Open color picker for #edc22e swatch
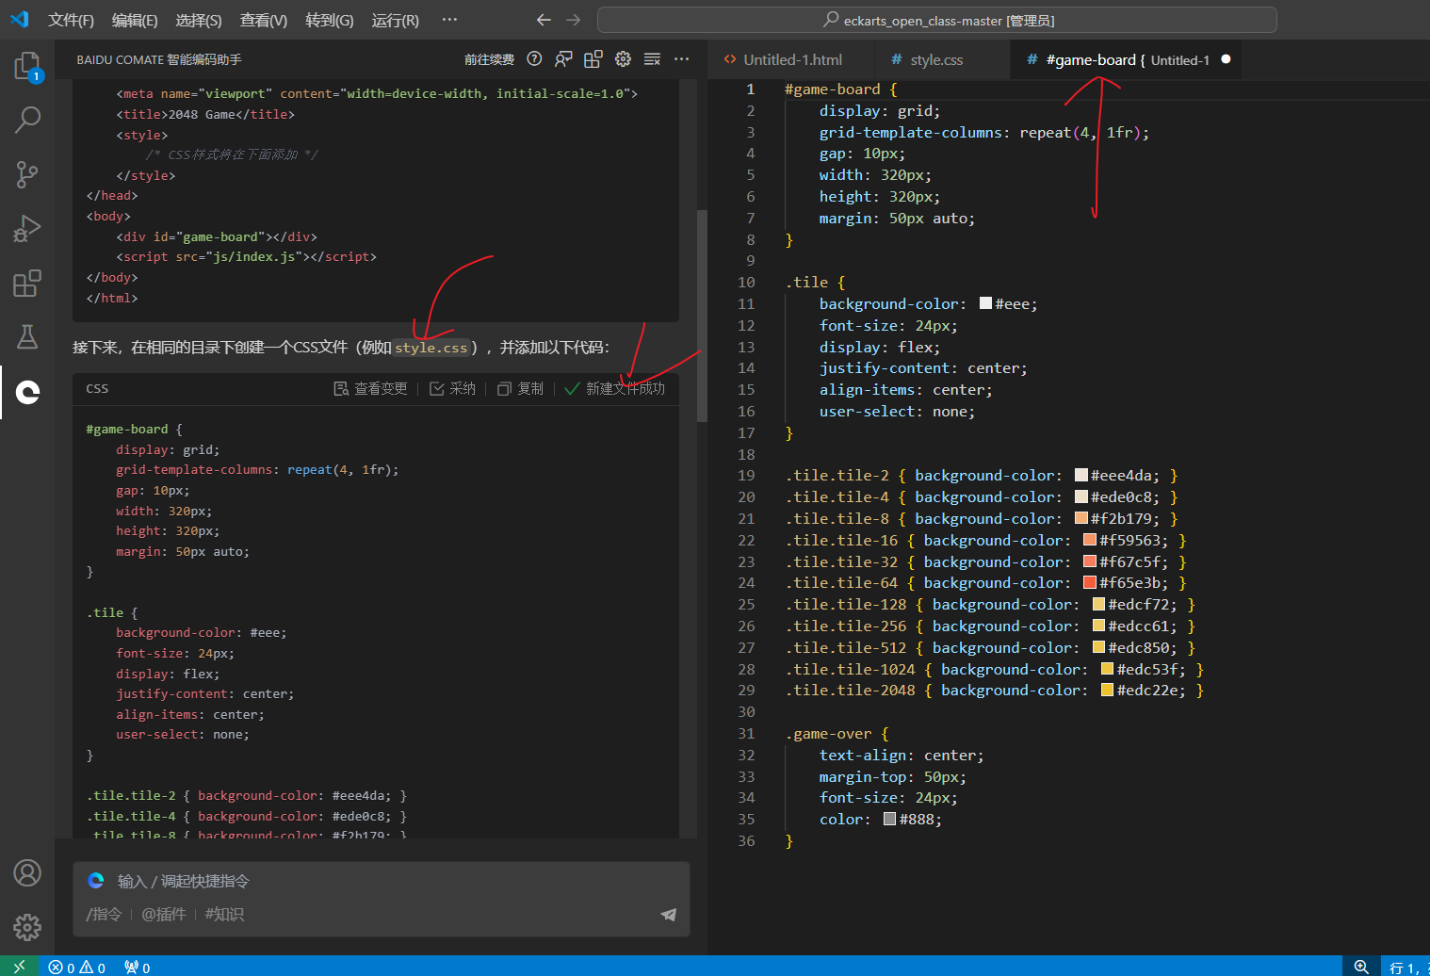The height and width of the screenshot is (976, 1430). click(x=1108, y=690)
